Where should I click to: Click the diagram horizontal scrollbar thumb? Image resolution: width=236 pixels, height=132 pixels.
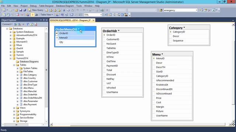147,124
